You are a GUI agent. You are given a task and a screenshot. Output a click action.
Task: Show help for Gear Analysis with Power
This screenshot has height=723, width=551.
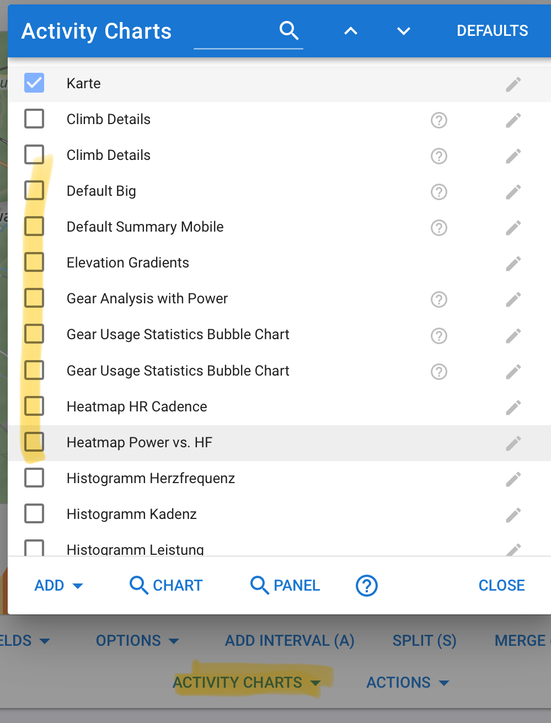point(439,299)
